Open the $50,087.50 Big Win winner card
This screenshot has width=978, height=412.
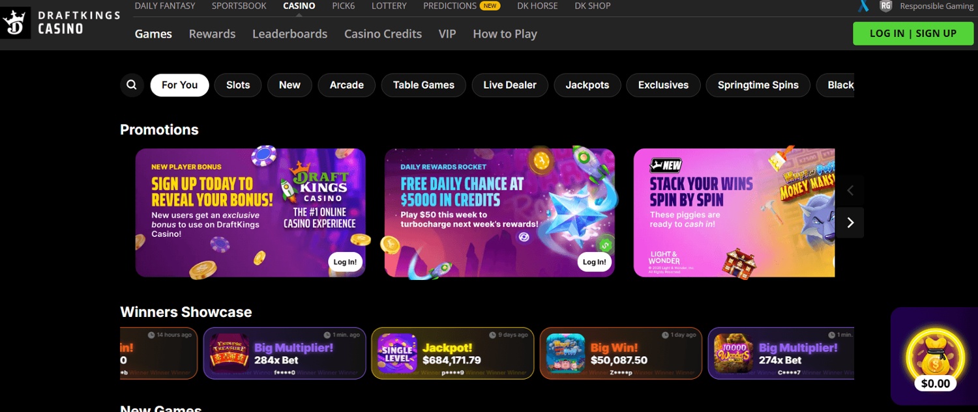coord(621,353)
